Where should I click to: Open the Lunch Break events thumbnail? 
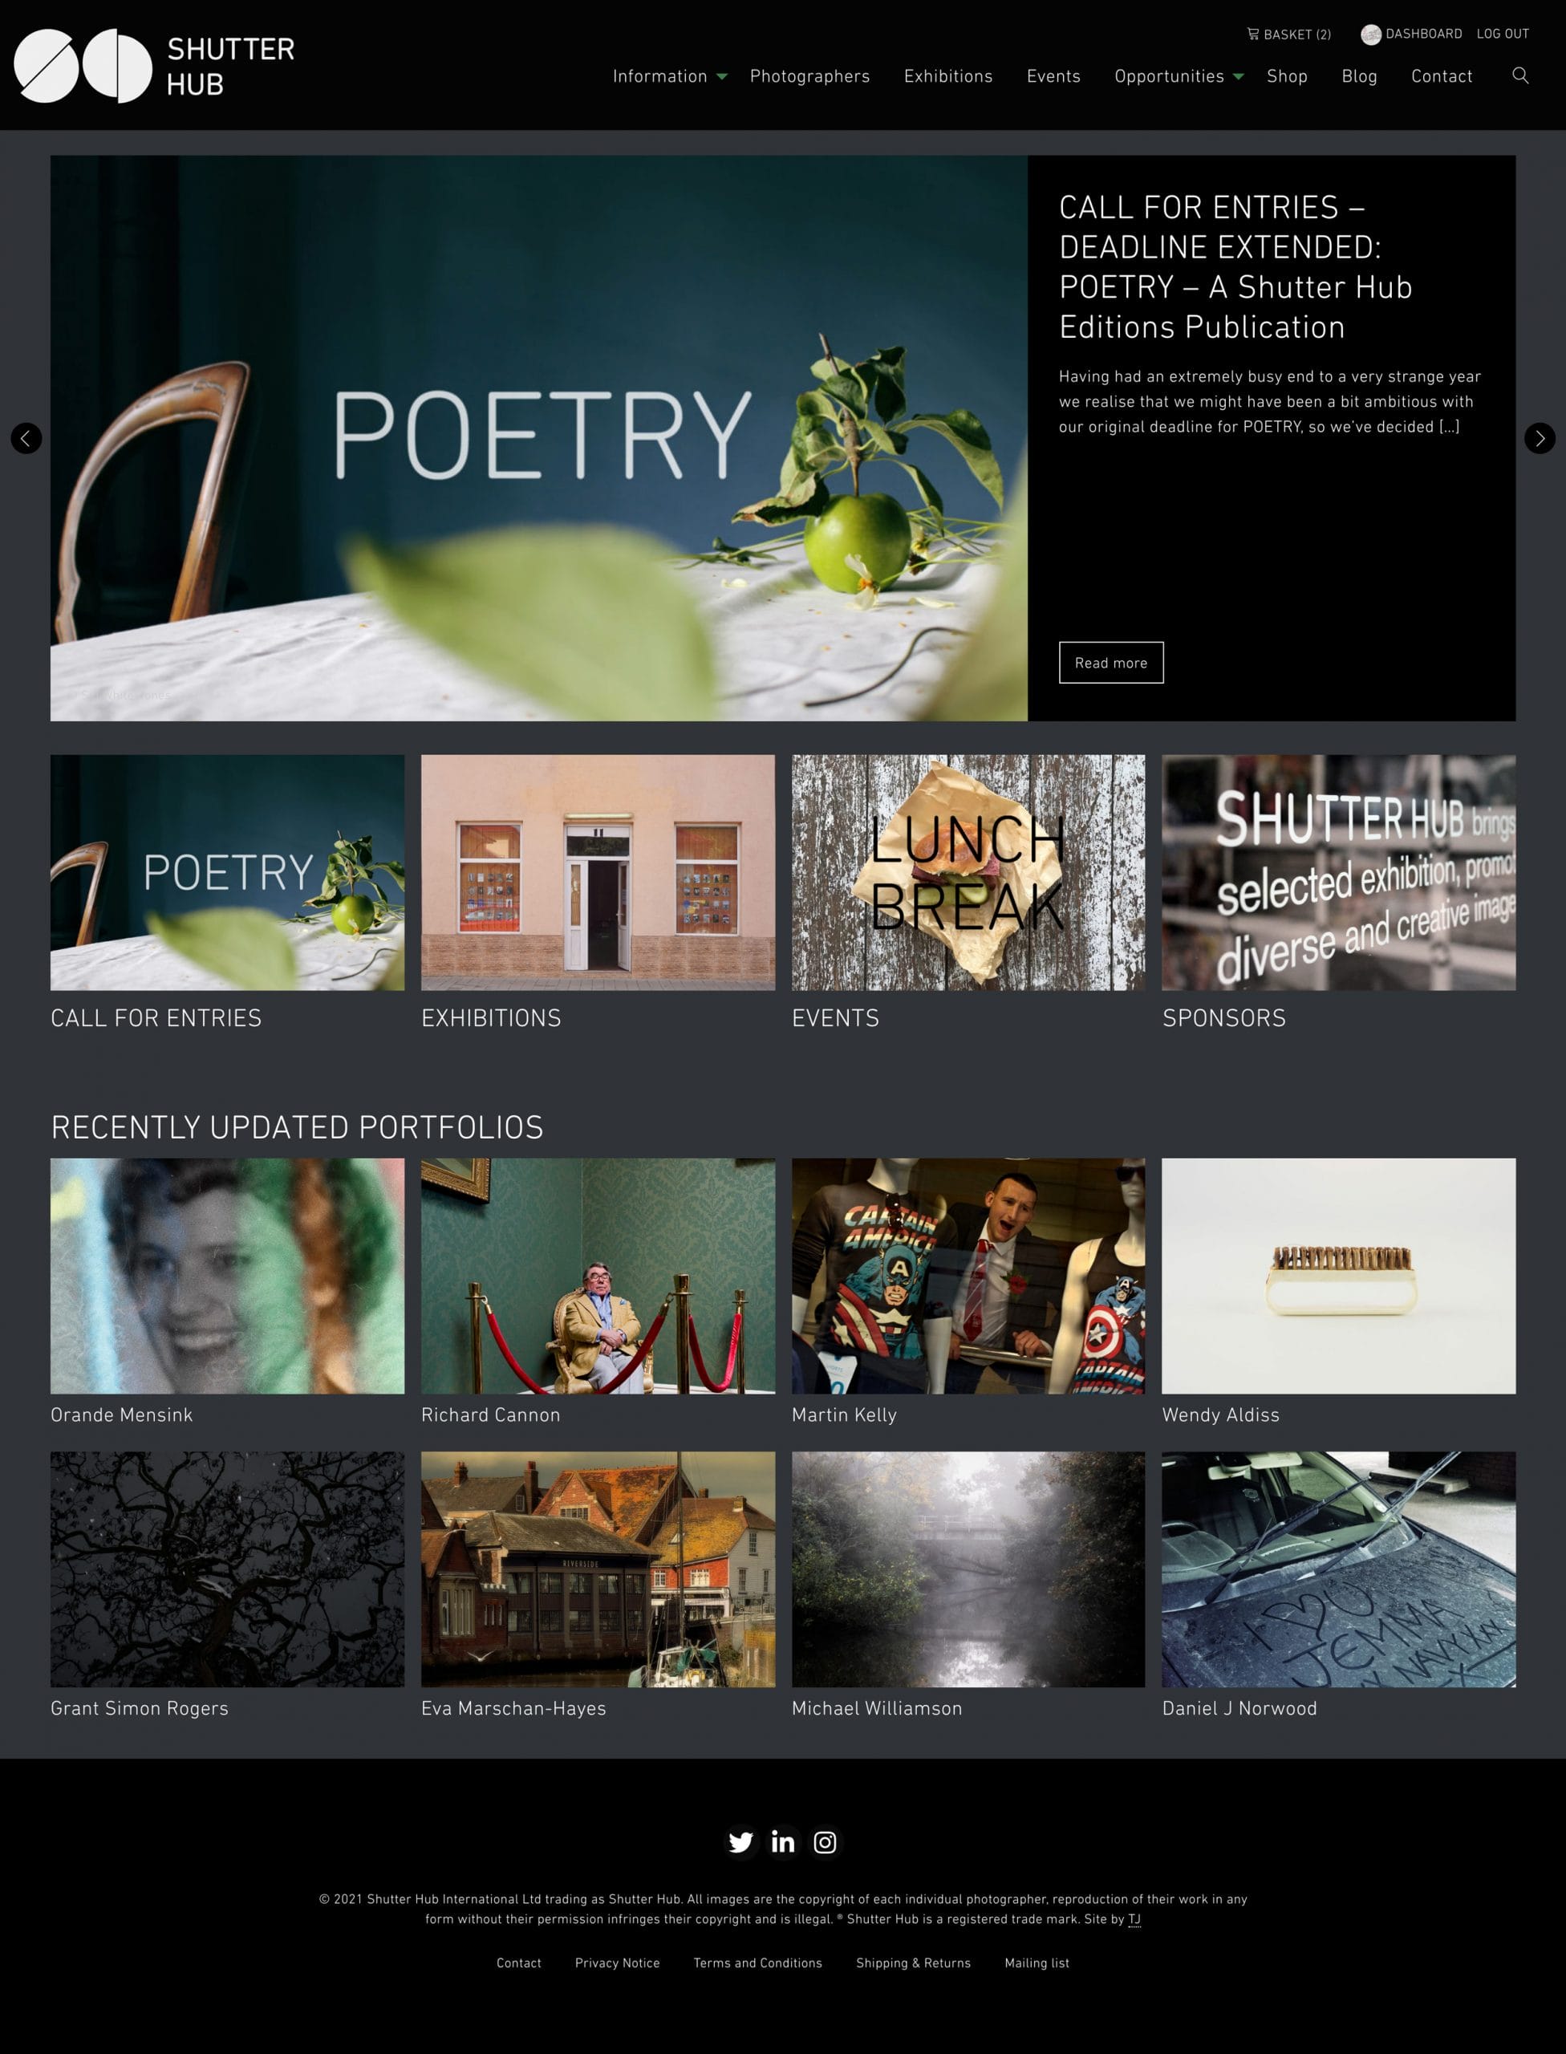pyautogui.click(x=968, y=873)
